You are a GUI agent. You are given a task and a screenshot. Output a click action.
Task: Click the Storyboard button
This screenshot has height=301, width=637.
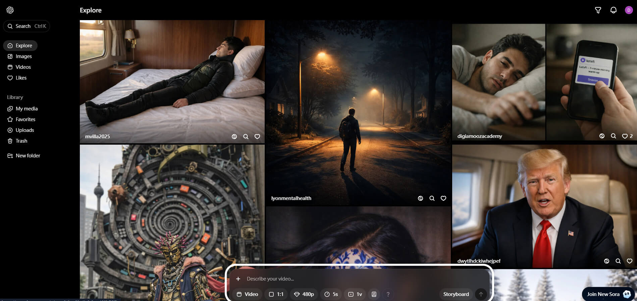[x=456, y=294]
